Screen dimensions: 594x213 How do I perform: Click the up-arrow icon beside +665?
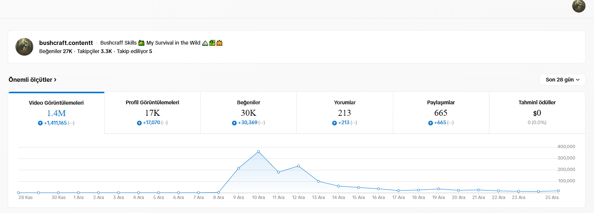431,123
